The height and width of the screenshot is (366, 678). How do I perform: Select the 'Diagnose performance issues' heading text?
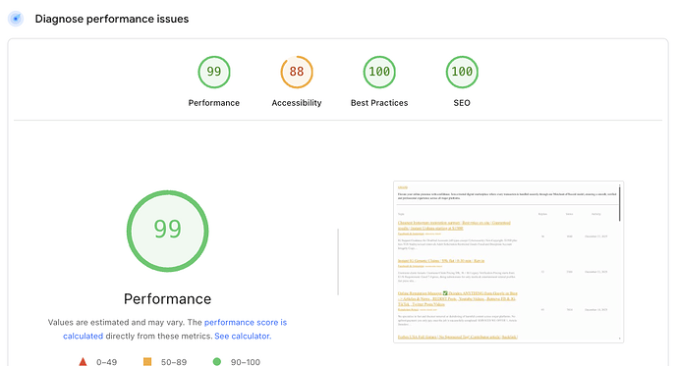[112, 19]
